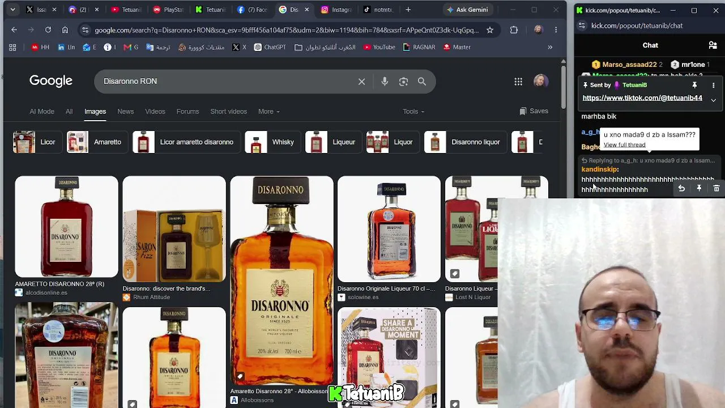Pin kandinskip's chat message

pos(699,188)
